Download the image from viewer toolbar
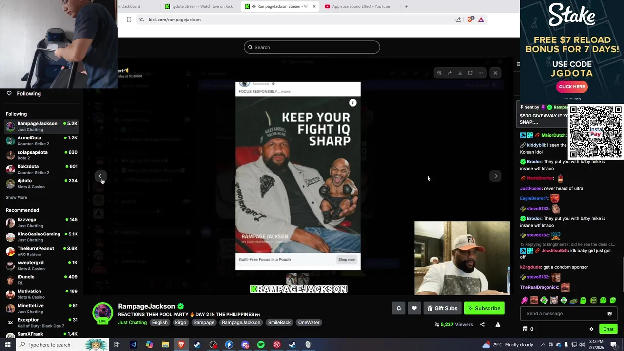The image size is (624, 351). [460, 73]
